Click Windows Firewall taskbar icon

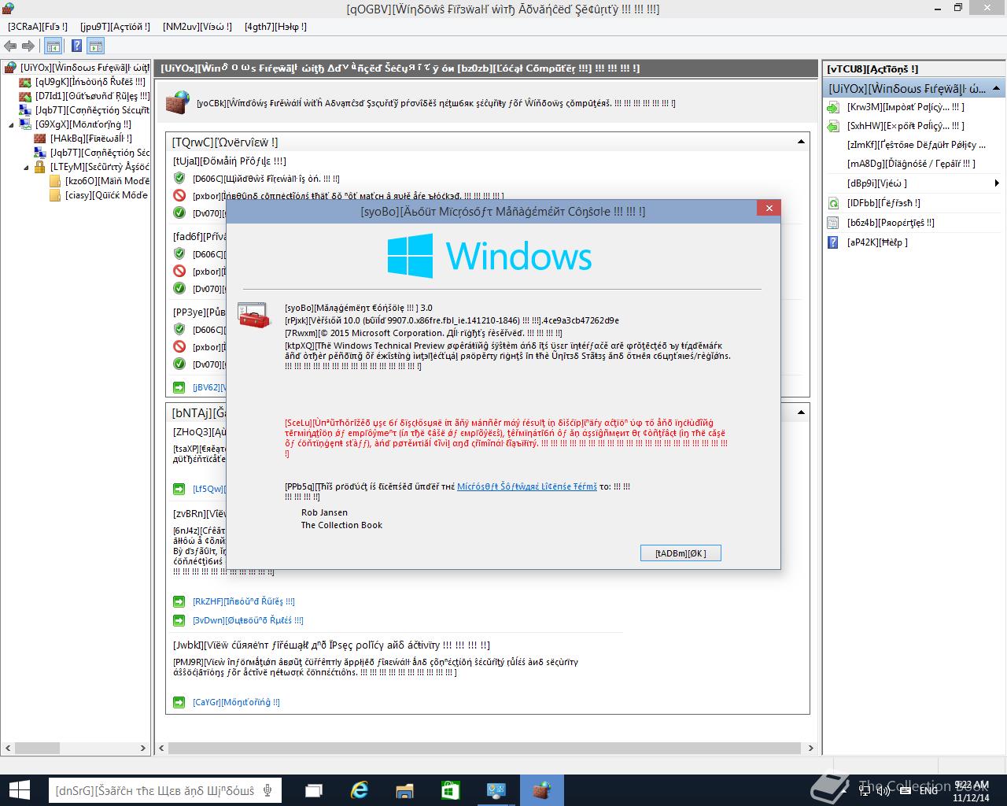[x=541, y=790]
